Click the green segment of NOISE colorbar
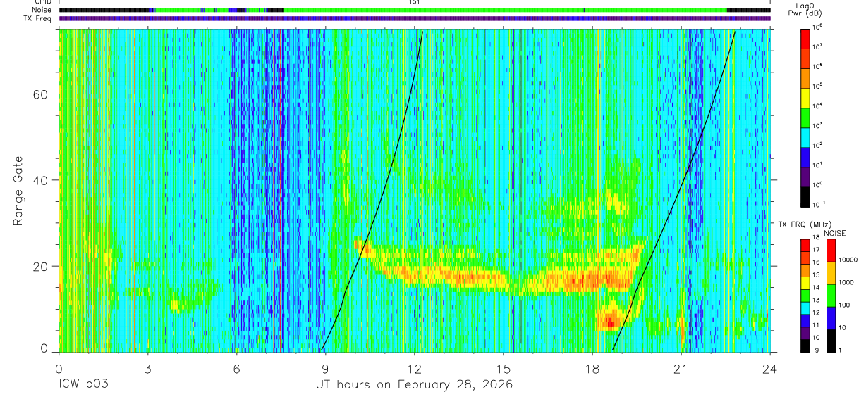866x399 pixels. tap(831, 295)
